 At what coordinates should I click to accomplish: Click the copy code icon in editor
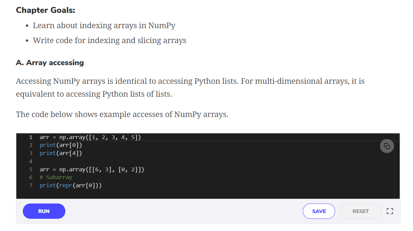pos(387,146)
